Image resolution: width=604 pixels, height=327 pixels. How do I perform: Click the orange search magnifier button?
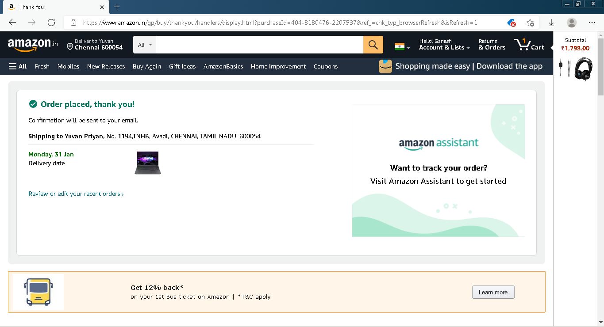tap(373, 45)
